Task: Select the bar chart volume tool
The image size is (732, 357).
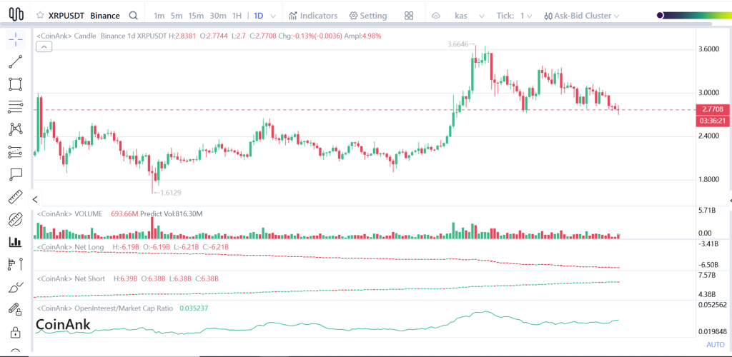Action: click(16, 241)
